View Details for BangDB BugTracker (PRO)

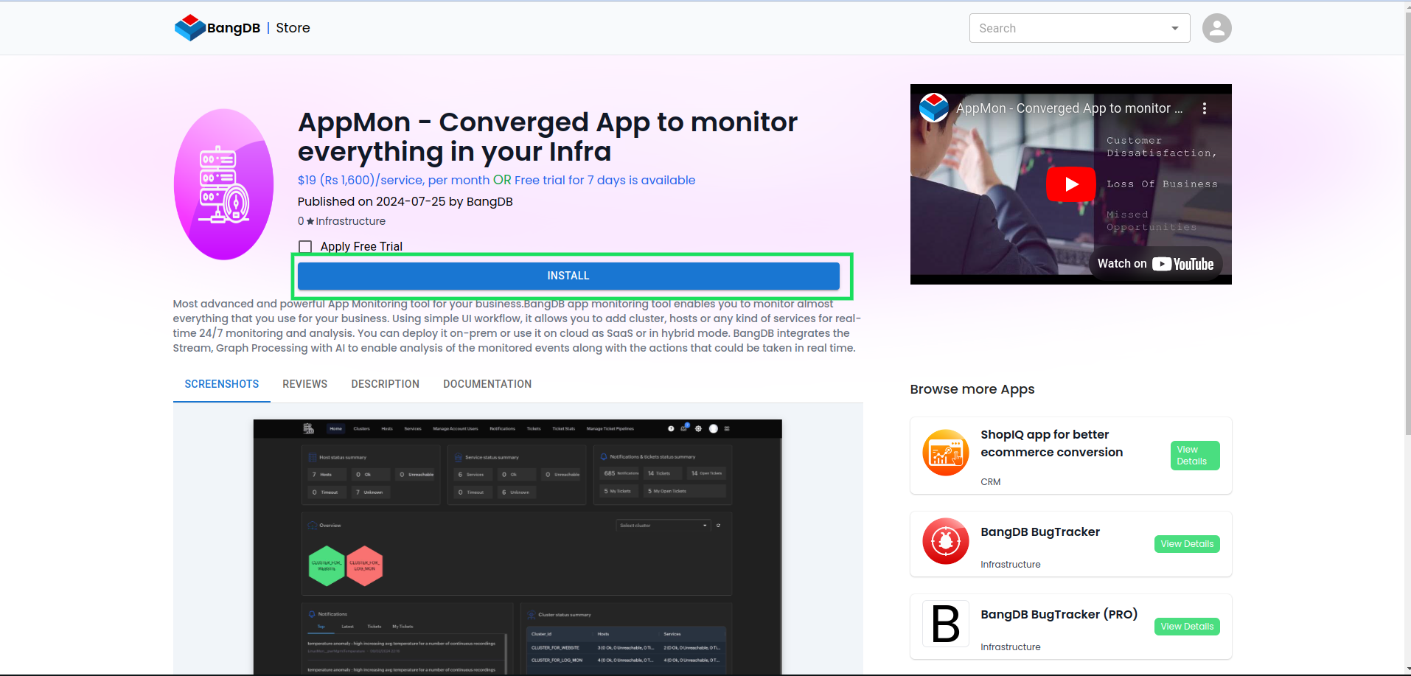coord(1187,627)
